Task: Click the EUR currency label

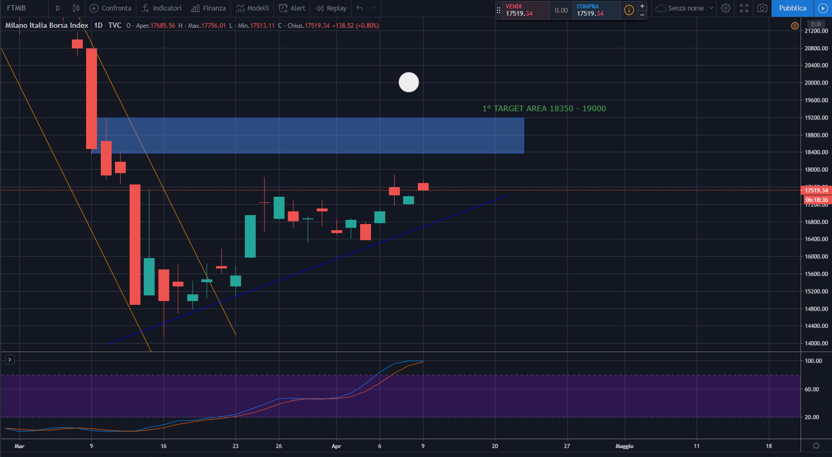Action: tap(816, 24)
